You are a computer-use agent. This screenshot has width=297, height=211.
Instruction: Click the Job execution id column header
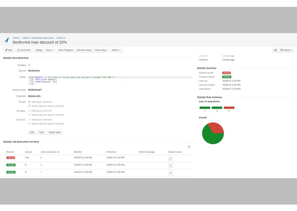click(x=50, y=152)
